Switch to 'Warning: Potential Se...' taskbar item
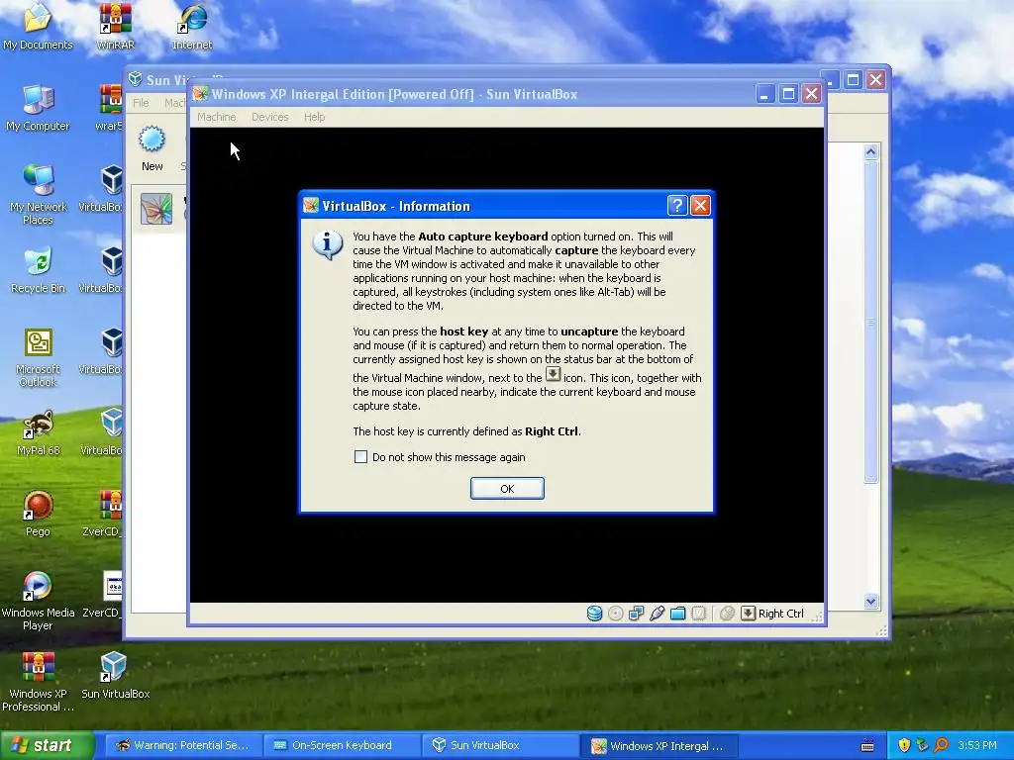The width and height of the screenshot is (1014, 760). tap(182, 745)
